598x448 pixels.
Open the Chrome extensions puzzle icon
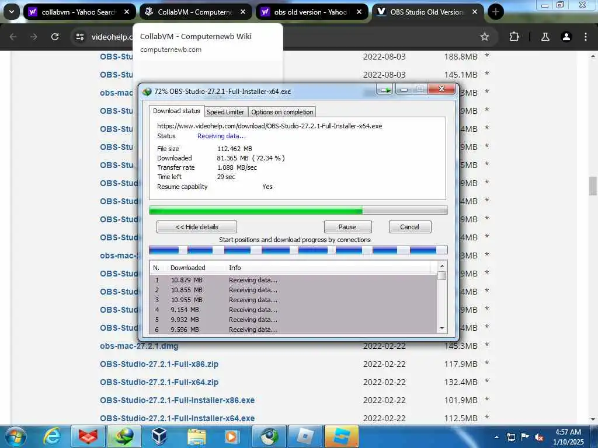click(x=514, y=37)
